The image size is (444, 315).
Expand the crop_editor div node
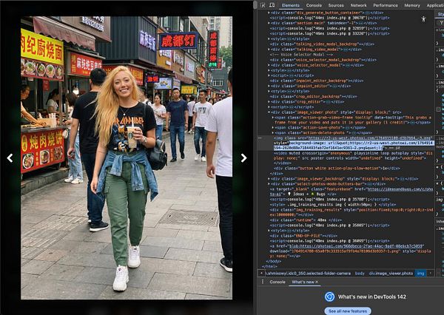pyautogui.click(x=269, y=102)
